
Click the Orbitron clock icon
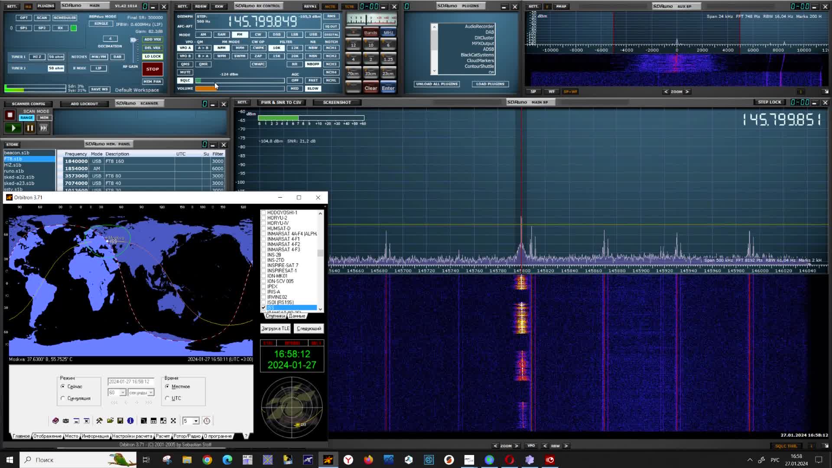click(207, 421)
